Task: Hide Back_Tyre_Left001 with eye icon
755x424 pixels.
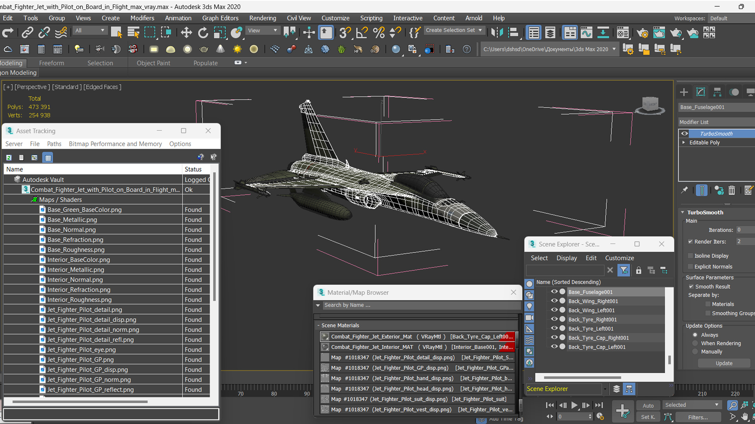Action: 554,329
